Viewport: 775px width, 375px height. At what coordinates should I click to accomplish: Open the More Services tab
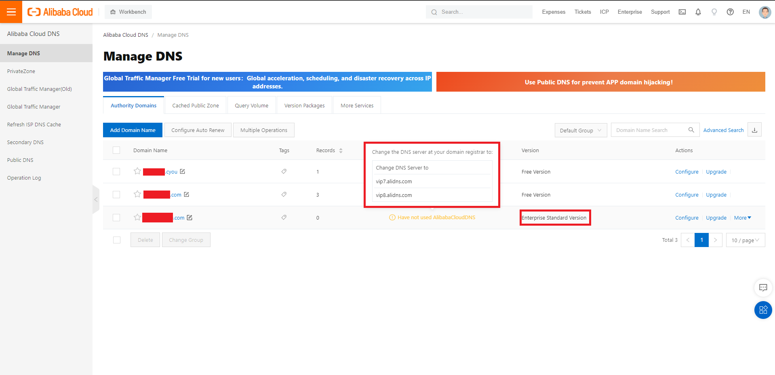coord(357,105)
